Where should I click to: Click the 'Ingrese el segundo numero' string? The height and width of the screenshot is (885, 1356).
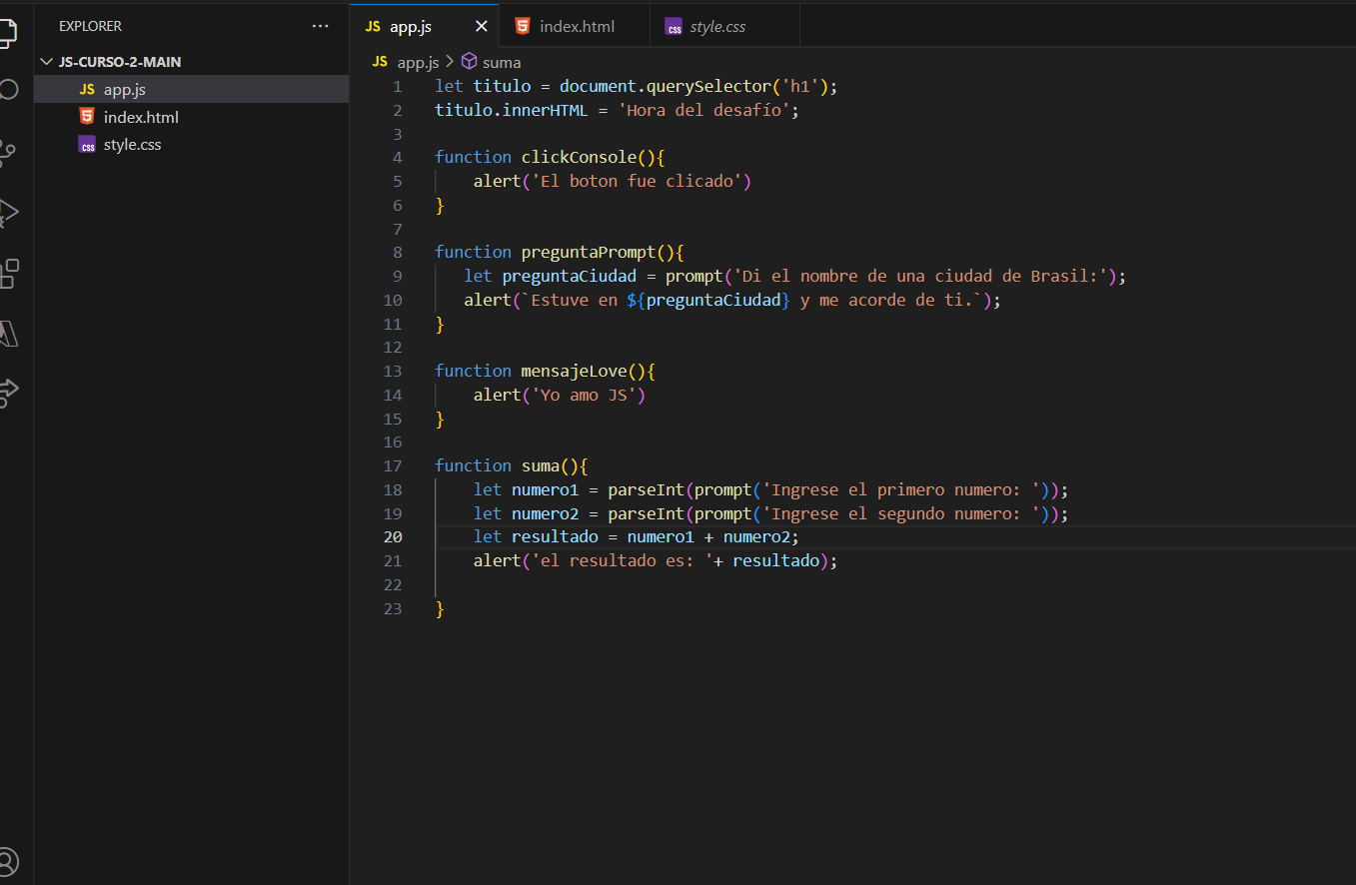(906, 513)
